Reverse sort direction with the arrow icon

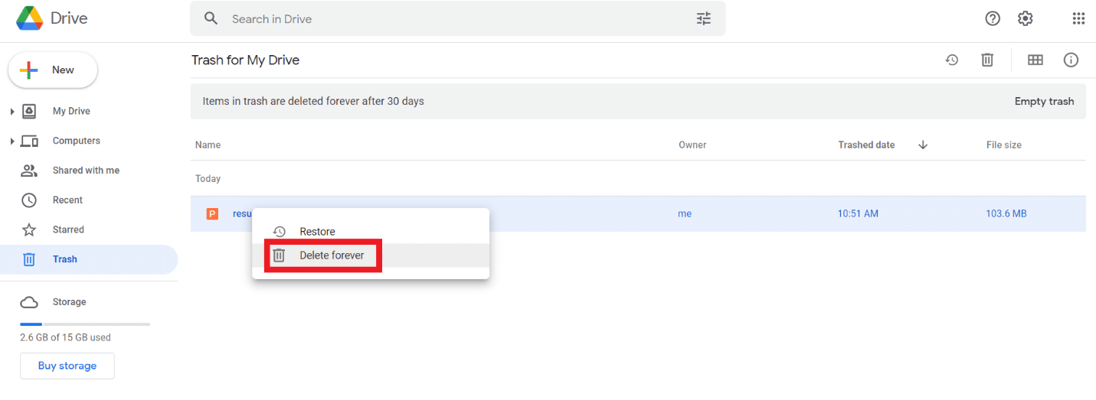923,145
